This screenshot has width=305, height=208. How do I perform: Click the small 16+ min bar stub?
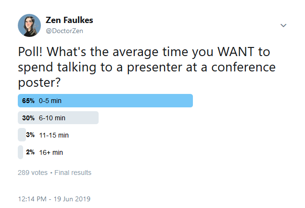[x=20, y=152]
